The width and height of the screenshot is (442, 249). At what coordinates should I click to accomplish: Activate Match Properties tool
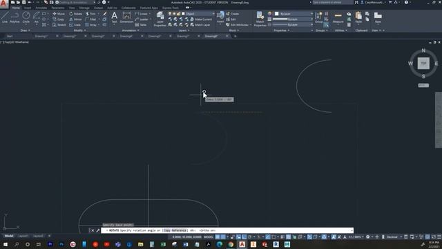pos(260,19)
